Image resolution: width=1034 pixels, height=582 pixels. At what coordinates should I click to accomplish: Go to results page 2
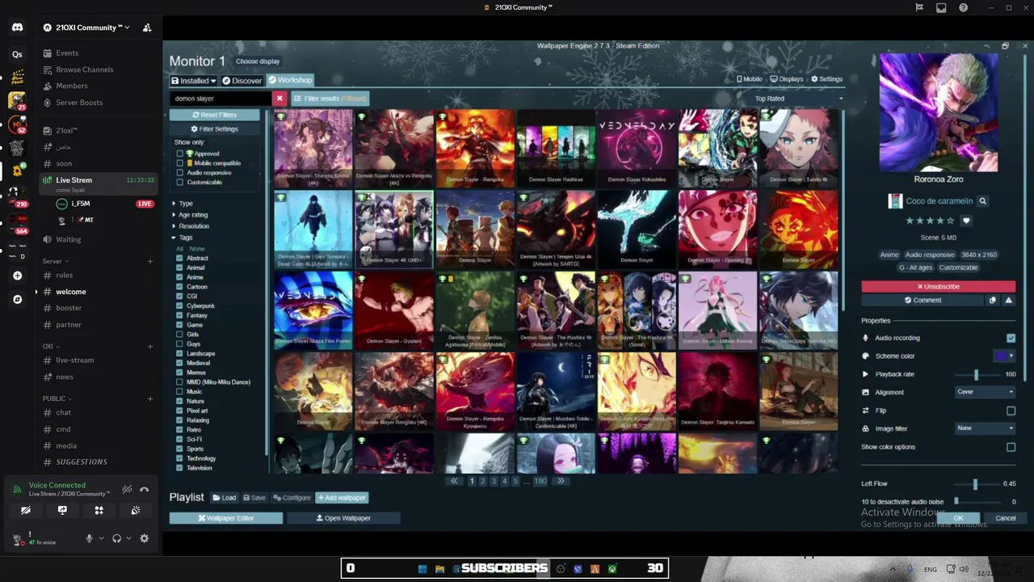(482, 481)
